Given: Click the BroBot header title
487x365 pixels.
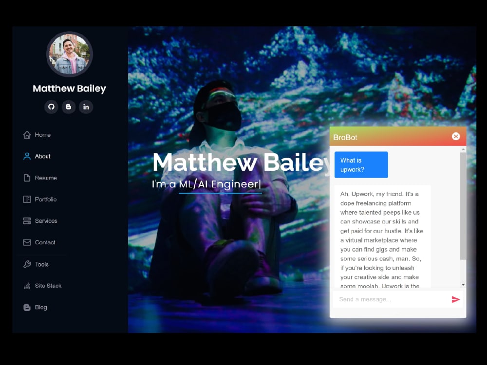Looking at the screenshot, I should tap(345, 138).
